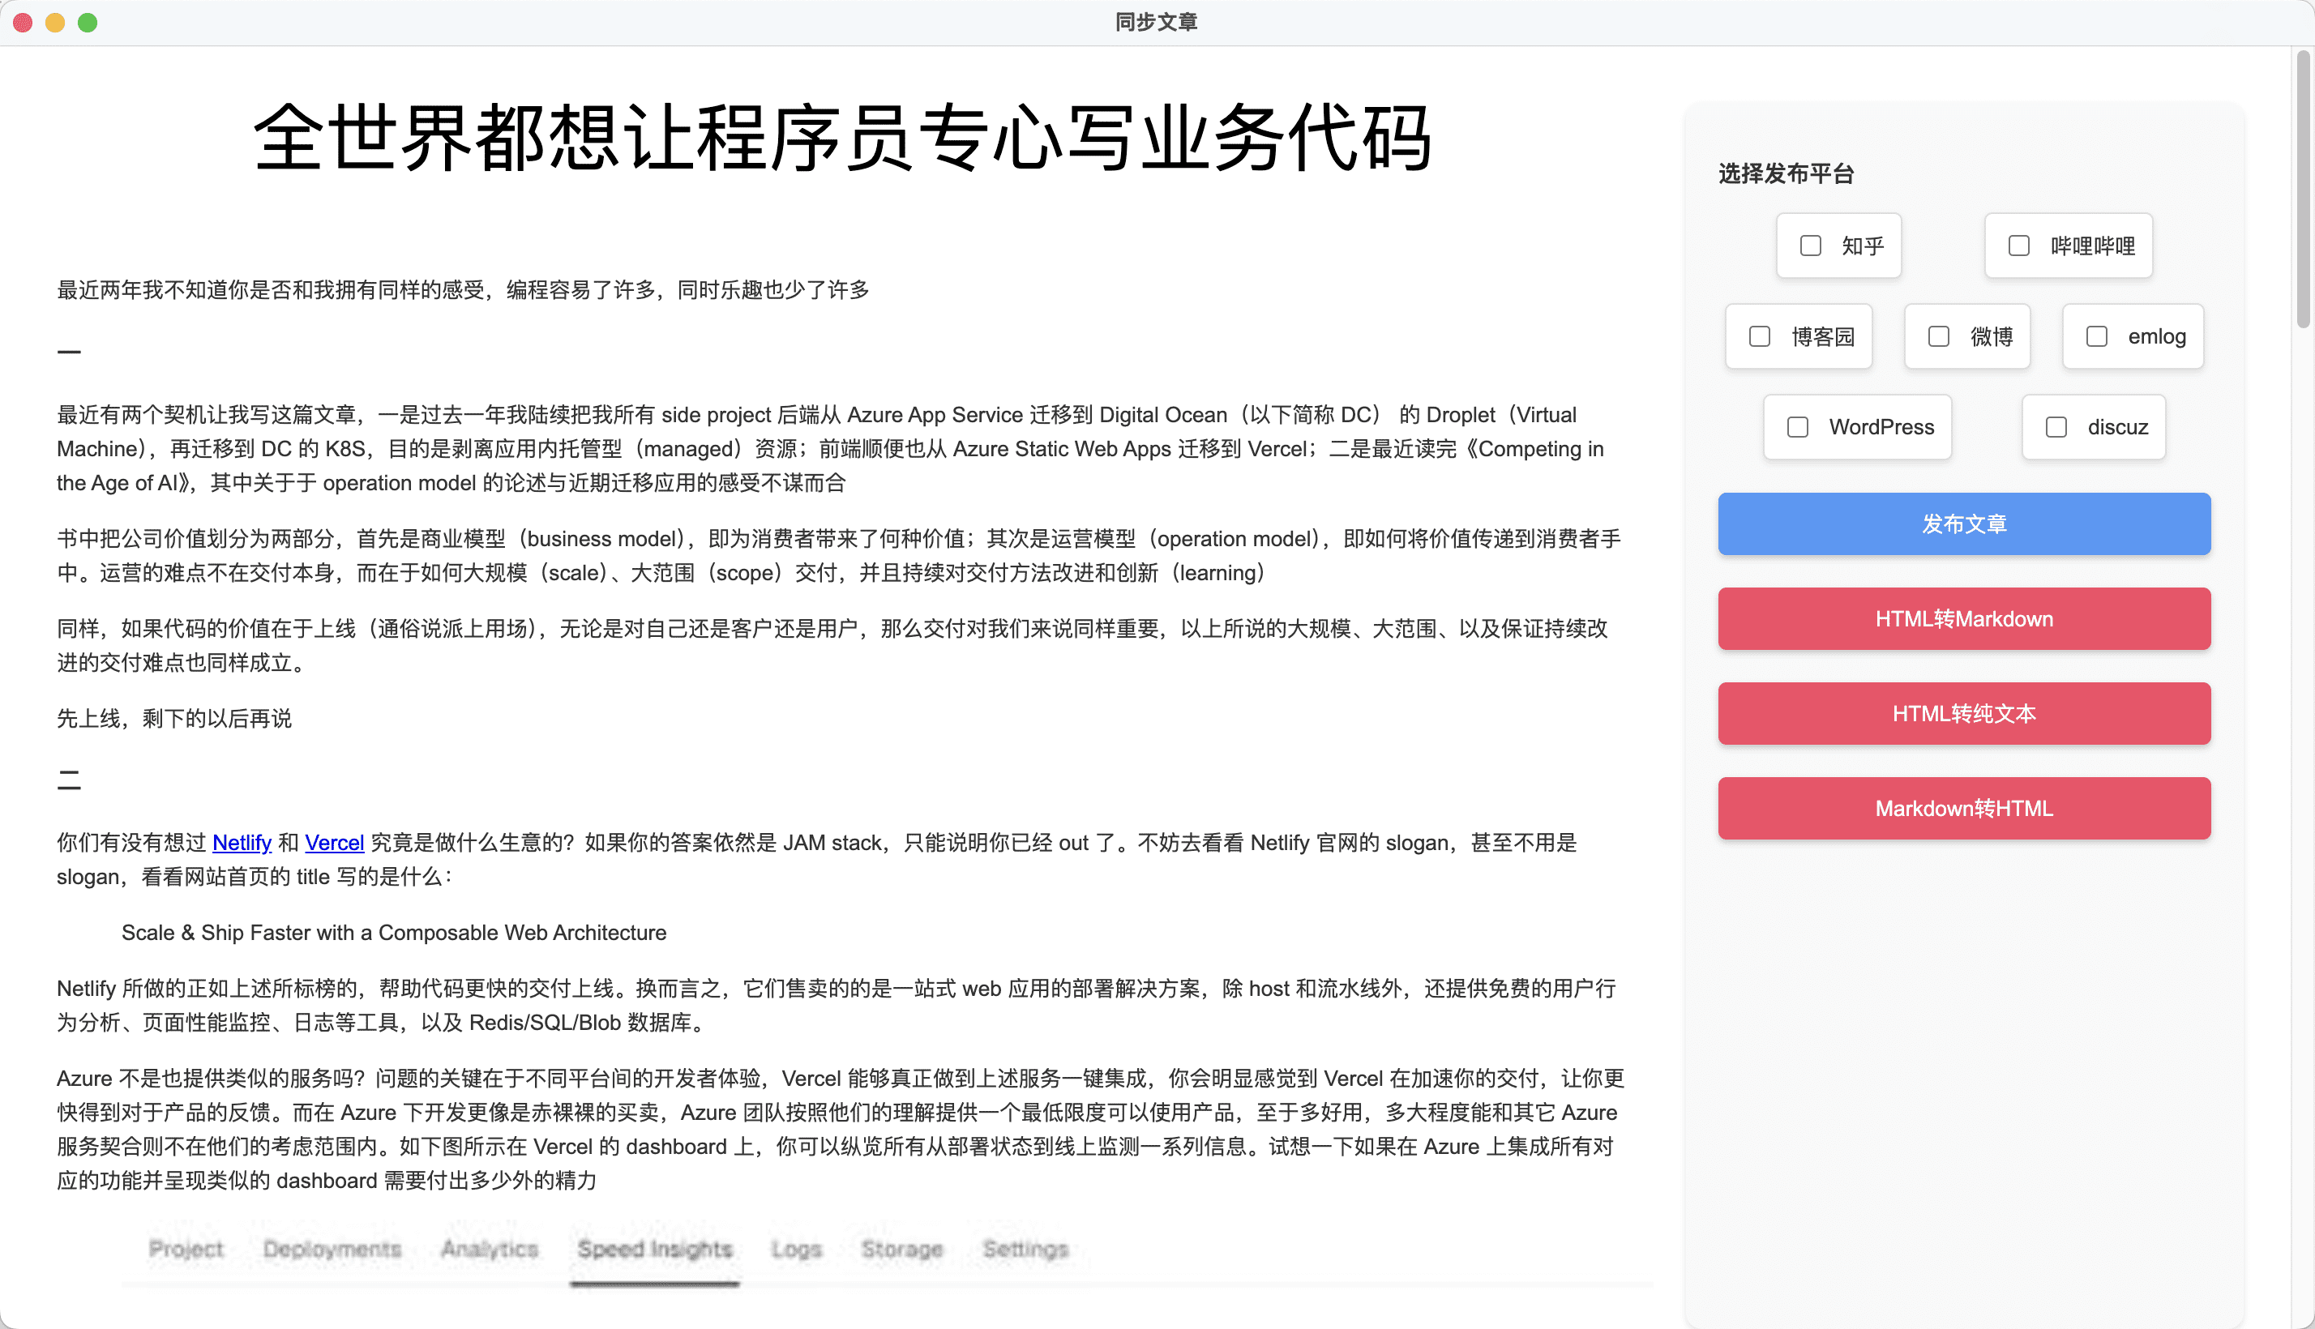The image size is (2315, 1329).
Task: Click the HTML转纯文本 button
Action: pyautogui.click(x=1963, y=714)
